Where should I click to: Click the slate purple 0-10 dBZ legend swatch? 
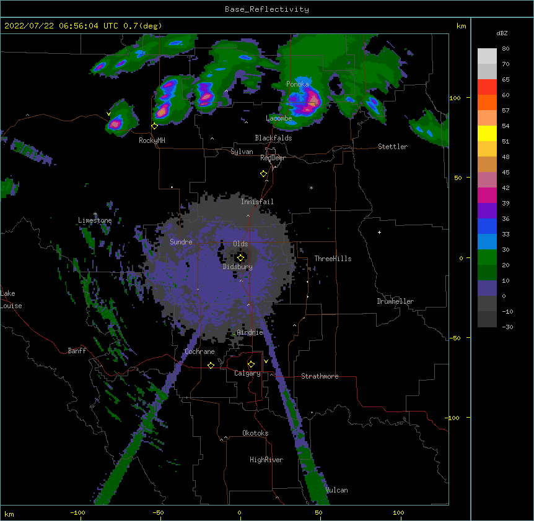click(x=487, y=288)
